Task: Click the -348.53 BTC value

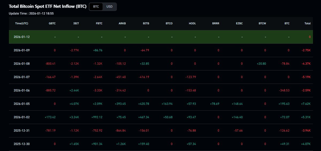Action: click(x=284, y=90)
